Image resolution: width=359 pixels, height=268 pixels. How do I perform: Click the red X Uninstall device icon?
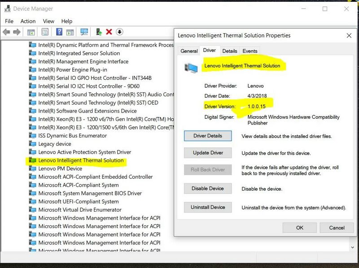coord(109,32)
